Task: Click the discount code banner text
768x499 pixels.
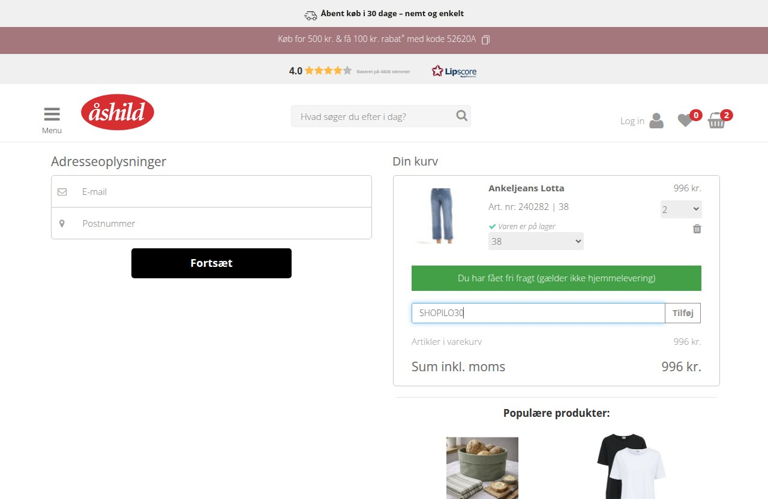Action: (377, 40)
